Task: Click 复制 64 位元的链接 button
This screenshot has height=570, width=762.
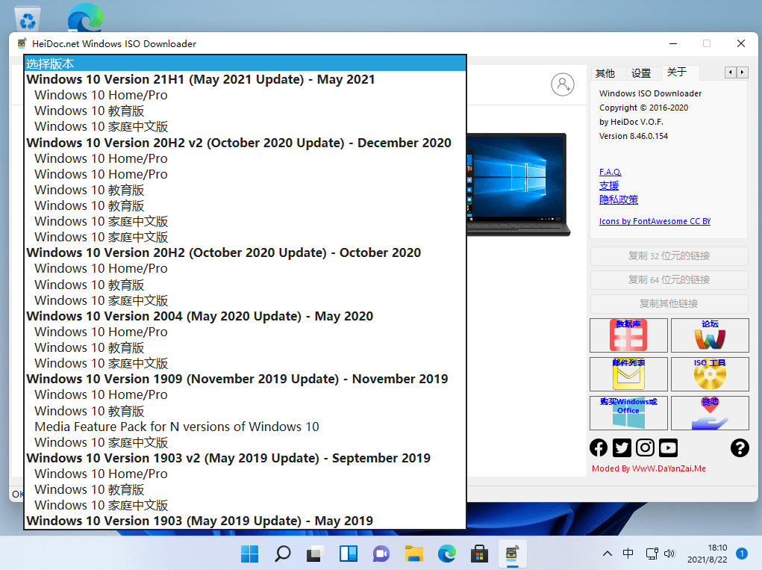Action: pos(669,279)
